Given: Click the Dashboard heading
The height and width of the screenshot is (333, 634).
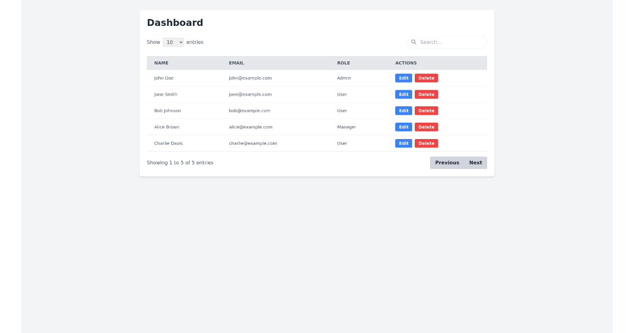Looking at the screenshot, I should 175,23.
